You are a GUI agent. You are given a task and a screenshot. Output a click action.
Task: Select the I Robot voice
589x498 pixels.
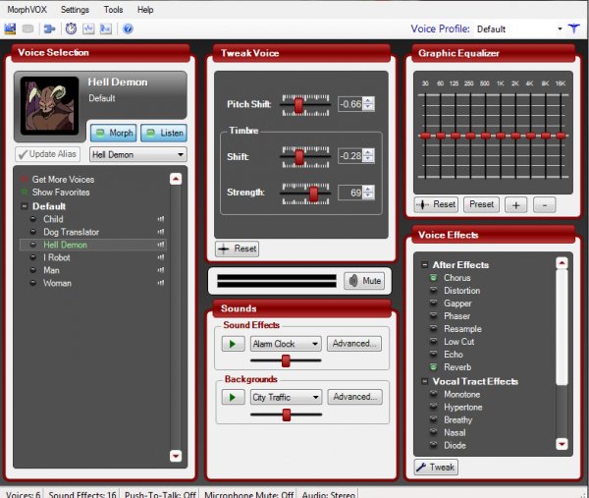[x=57, y=257]
